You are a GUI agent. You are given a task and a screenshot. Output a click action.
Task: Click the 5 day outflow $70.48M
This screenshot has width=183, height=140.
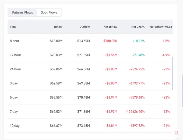[x=84, y=97]
